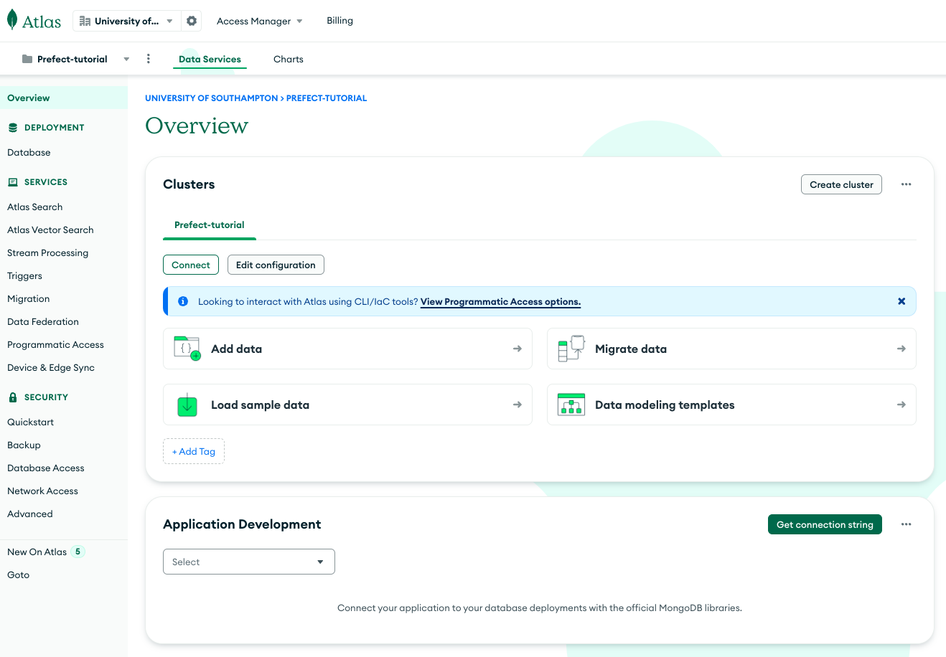Click Goto in the sidebar
Viewport: 946px width, 657px height.
pyautogui.click(x=18, y=575)
